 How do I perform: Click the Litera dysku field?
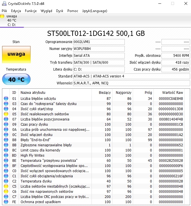click(x=99, y=69)
